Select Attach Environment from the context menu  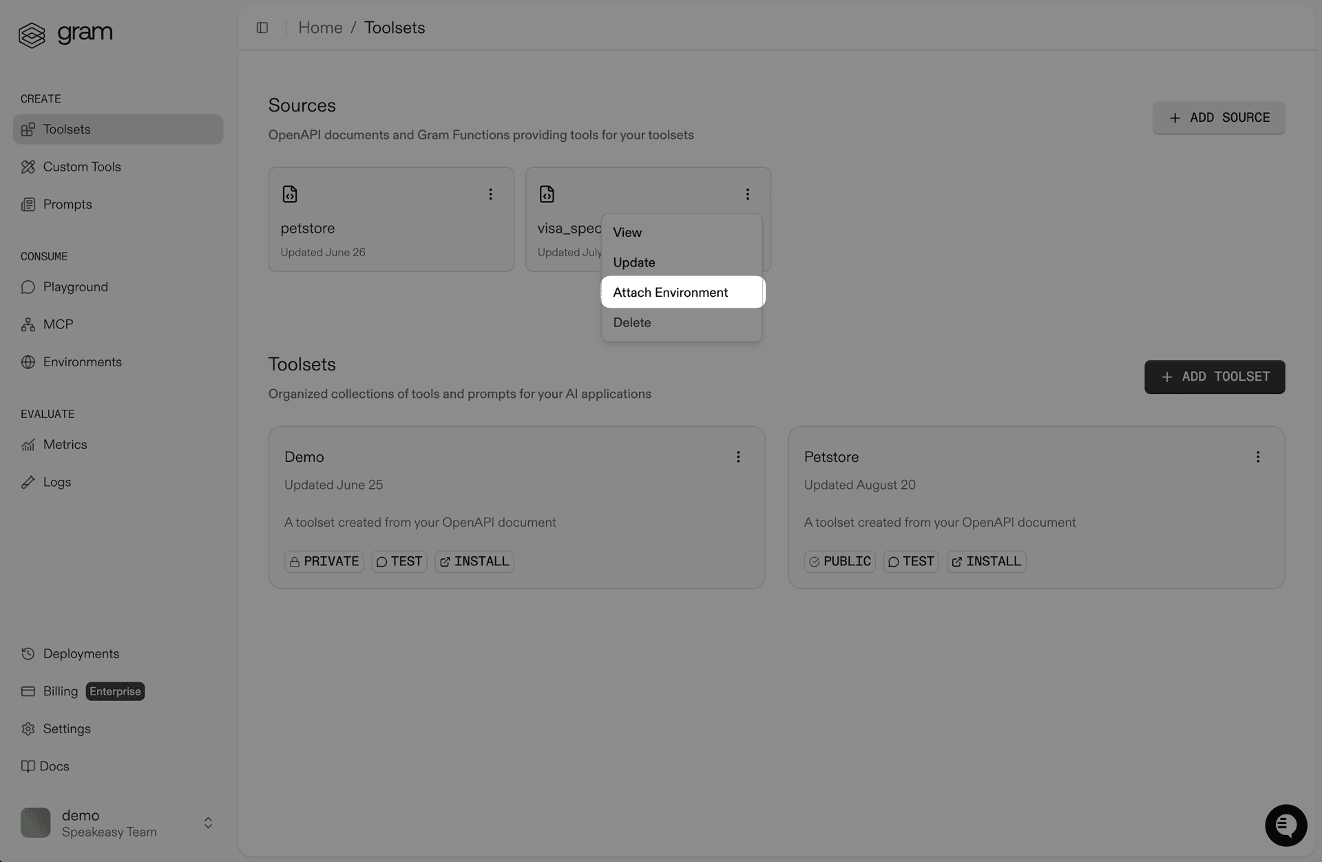tap(670, 292)
